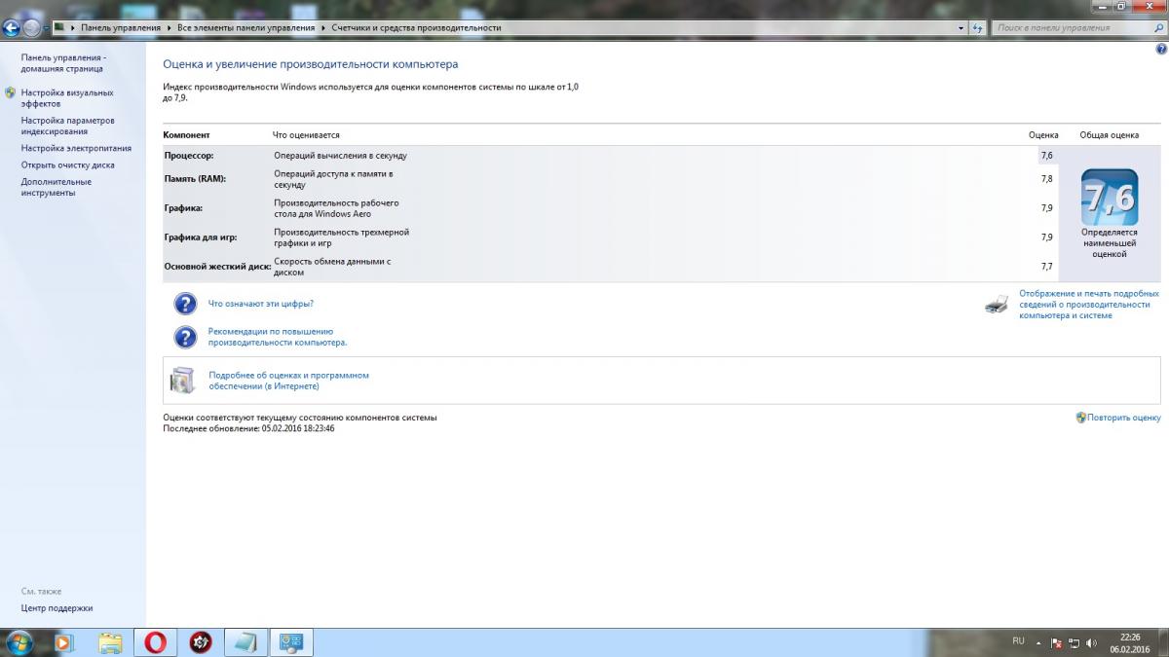1169x657 pixels.
Task: Open 'Подробнее об оценках и программном обеспечении' link
Action: point(289,381)
